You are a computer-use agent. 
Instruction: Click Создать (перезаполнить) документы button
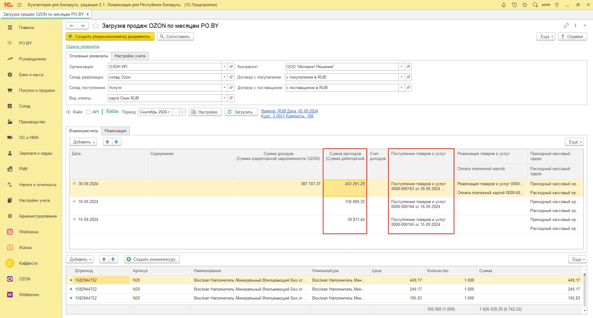[110, 36]
